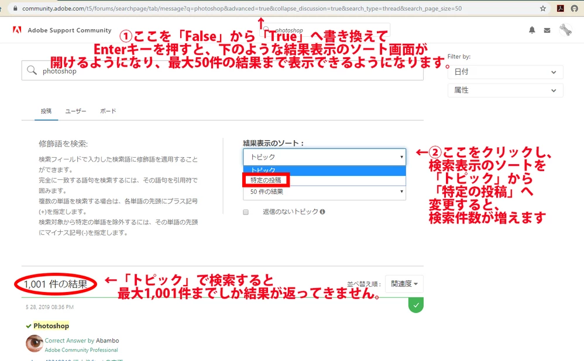
Task: Click the 並べ替え順 label
Action: [x=364, y=284]
